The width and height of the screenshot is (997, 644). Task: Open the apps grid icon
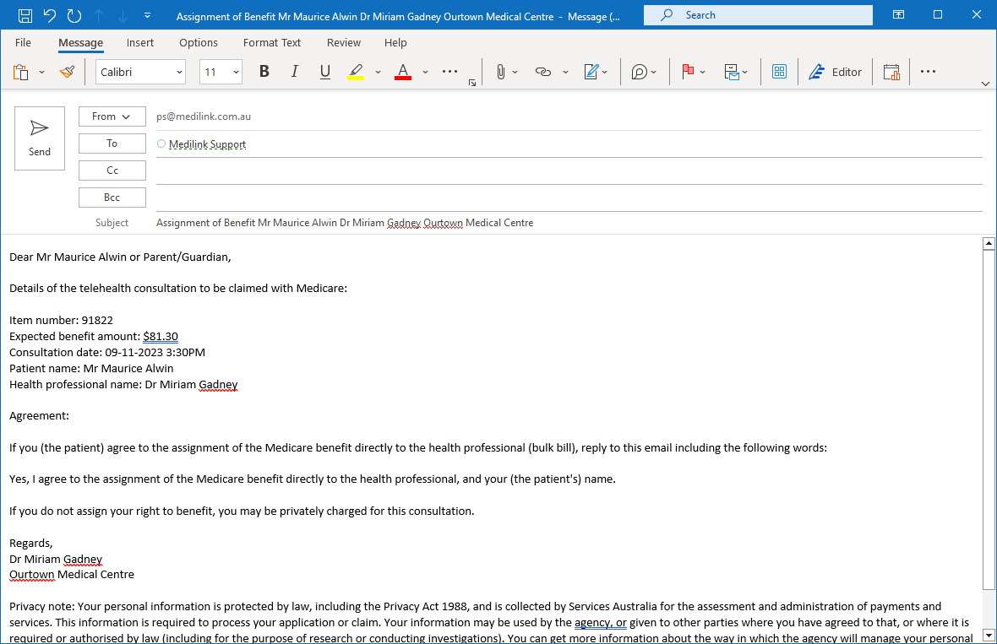[780, 72]
